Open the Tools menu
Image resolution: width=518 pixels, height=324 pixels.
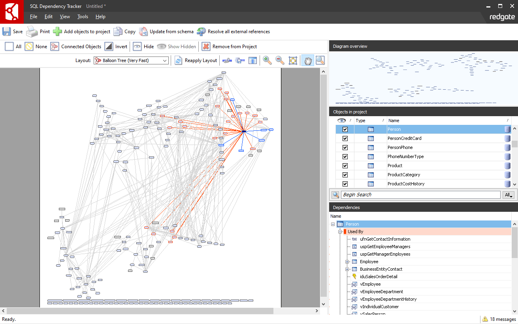83,17
